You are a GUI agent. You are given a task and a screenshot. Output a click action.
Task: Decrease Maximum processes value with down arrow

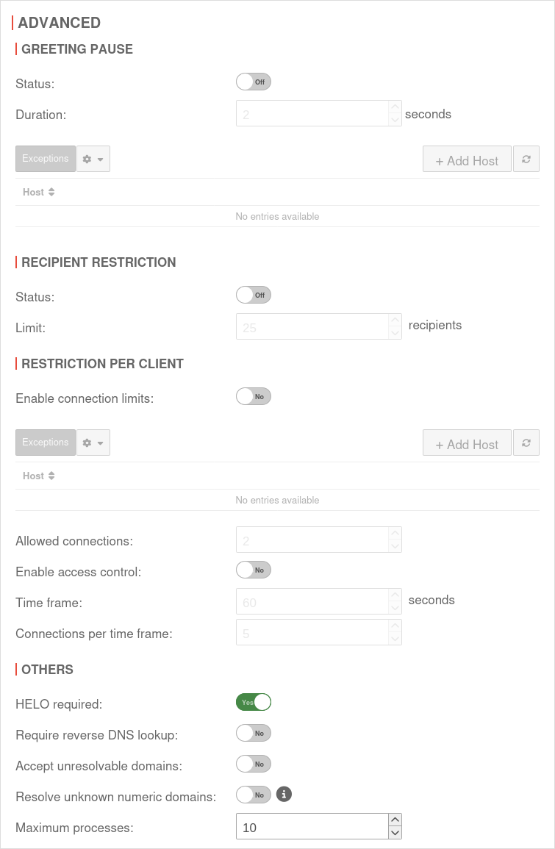395,833
